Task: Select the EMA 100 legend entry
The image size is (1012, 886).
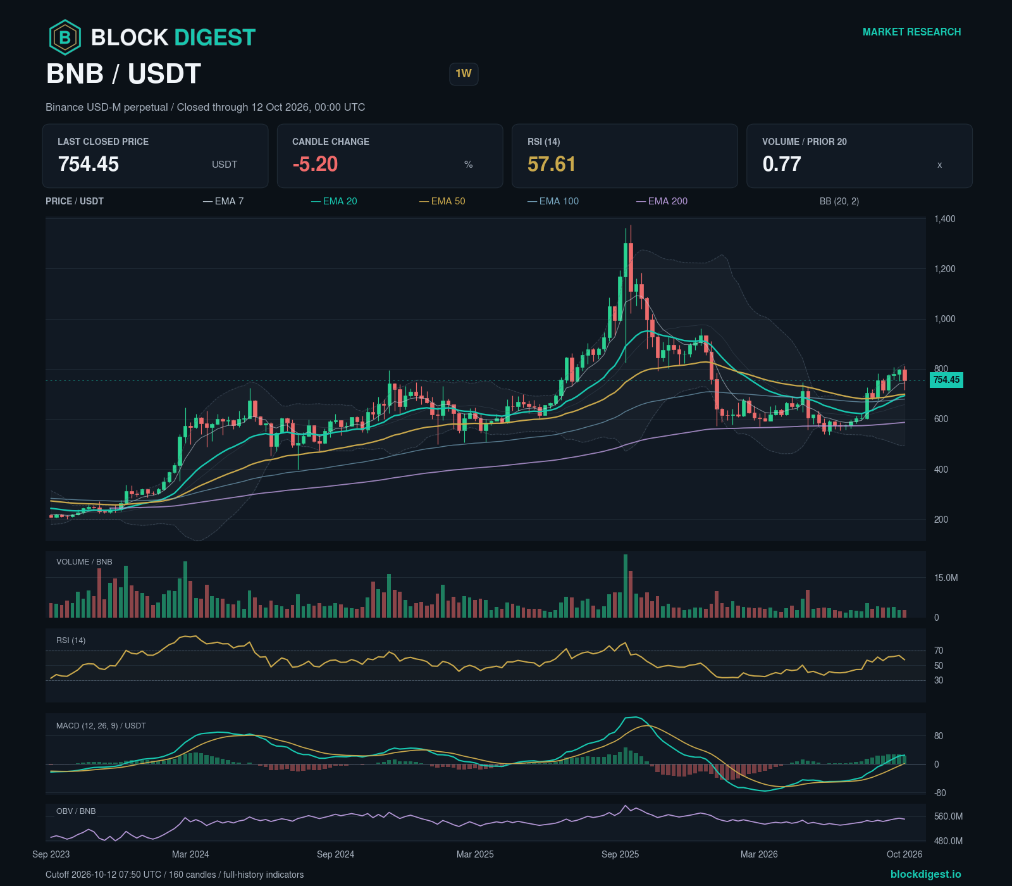Action: click(553, 201)
